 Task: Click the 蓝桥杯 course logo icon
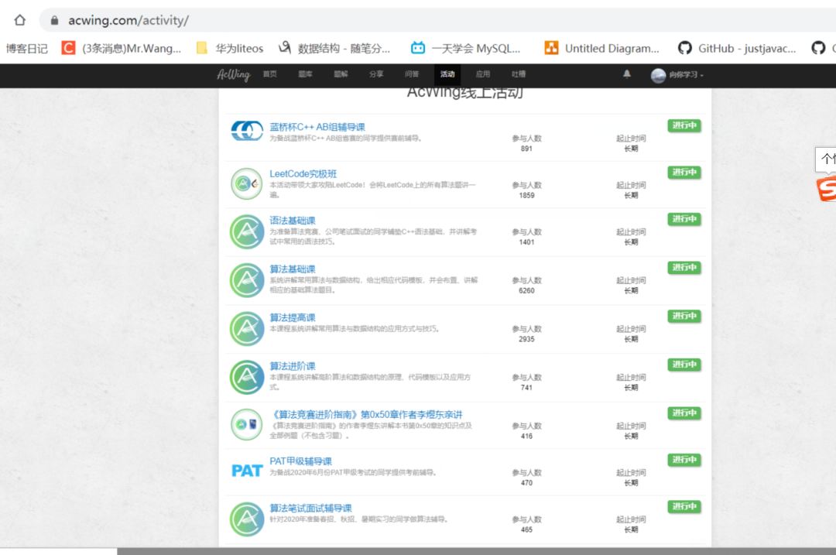(247, 131)
